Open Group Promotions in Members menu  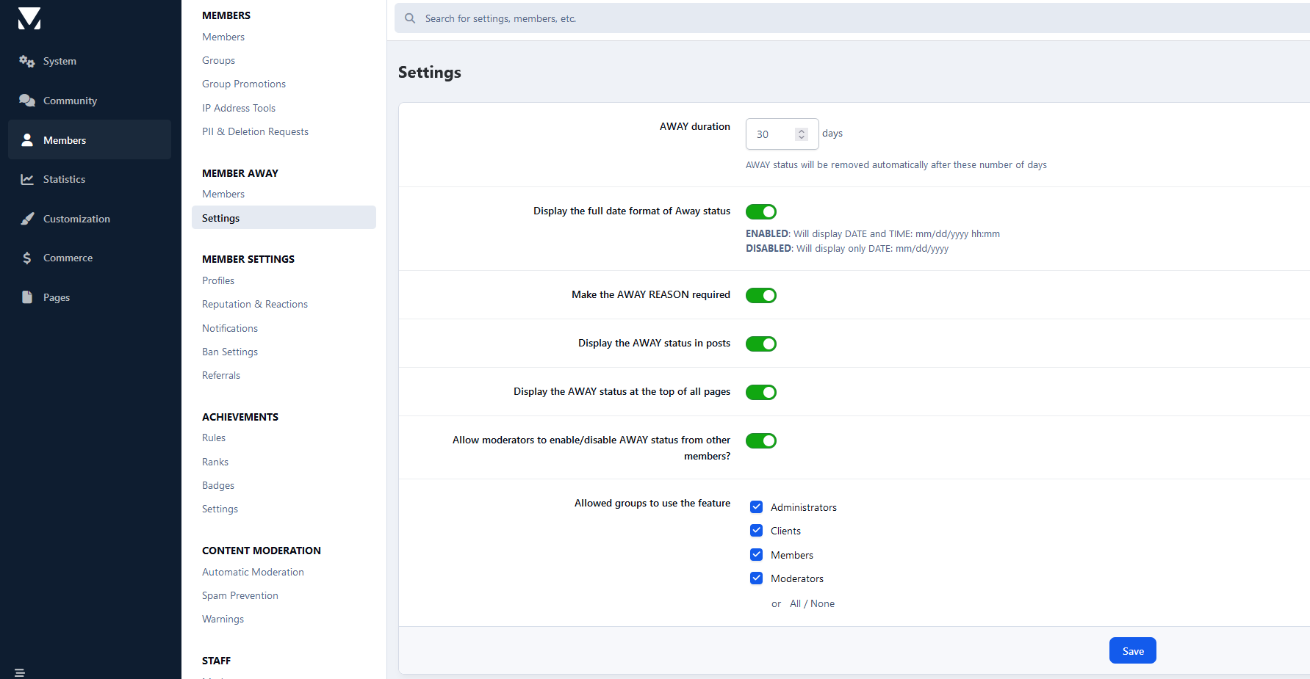[243, 84]
